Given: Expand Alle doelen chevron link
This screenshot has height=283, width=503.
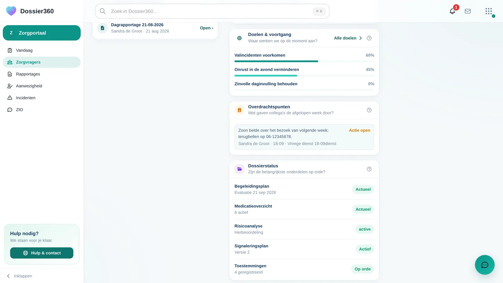Looking at the screenshot, I should pyautogui.click(x=348, y=38).
